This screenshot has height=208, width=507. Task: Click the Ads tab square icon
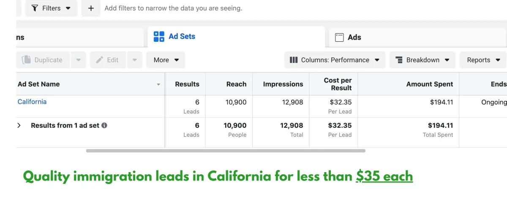tap(339, 37)
